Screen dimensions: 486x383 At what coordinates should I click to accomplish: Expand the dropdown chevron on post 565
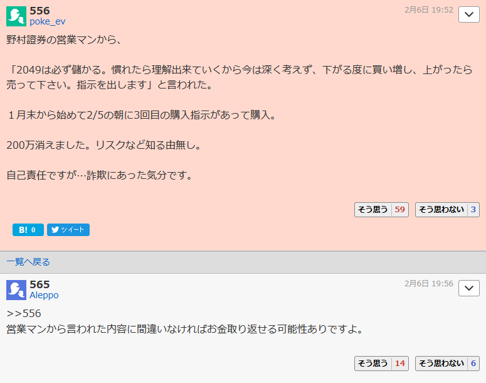(469, 288)
